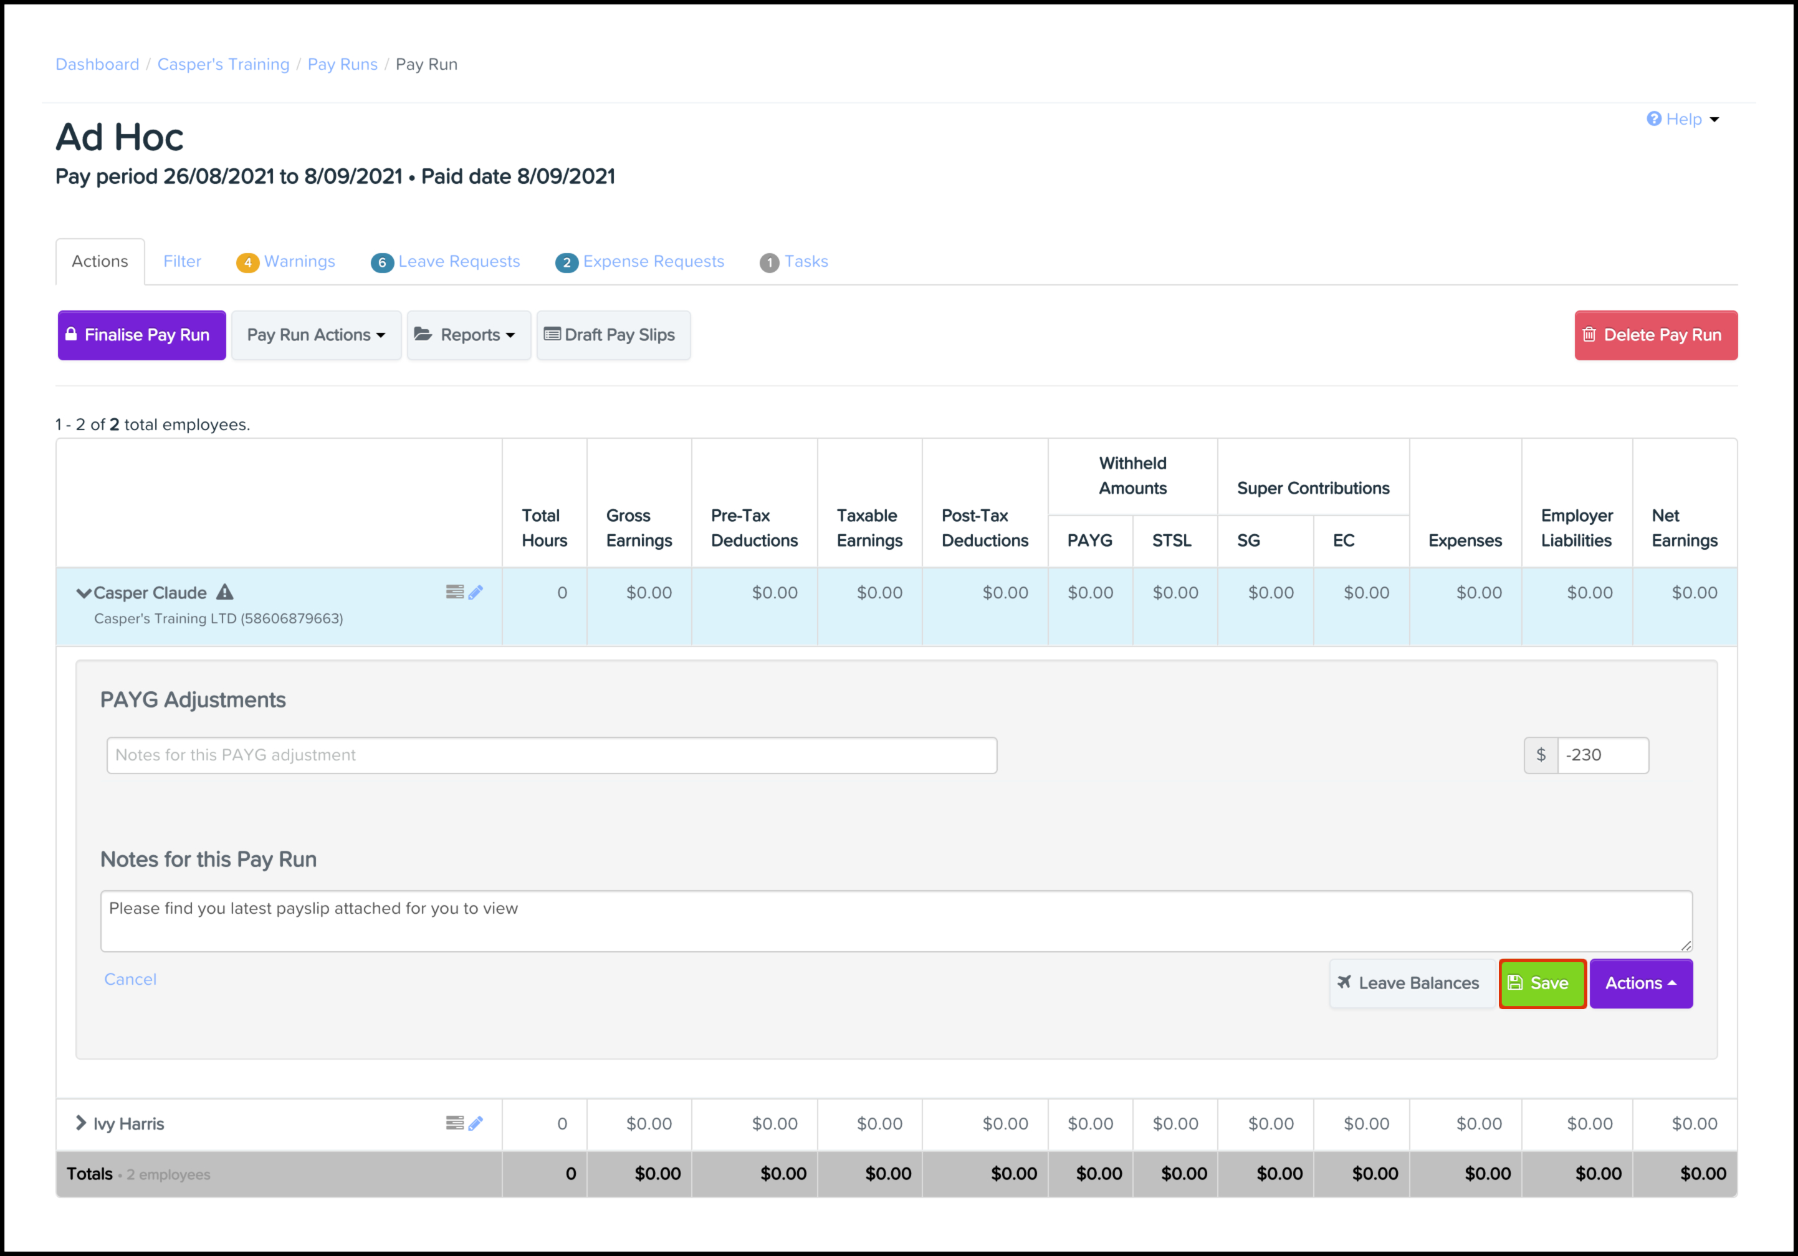Switch to the Warnings tab
Image resolution: width=1798 pixels, height=1256 pixels.
pos(287,262)
